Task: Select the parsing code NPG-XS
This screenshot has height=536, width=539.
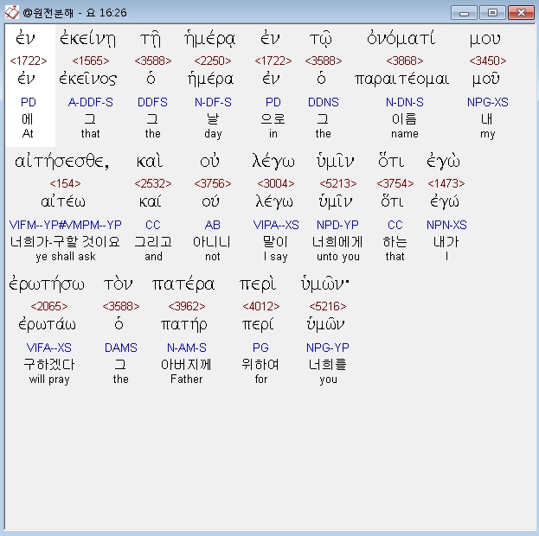Action: point(487,102)
